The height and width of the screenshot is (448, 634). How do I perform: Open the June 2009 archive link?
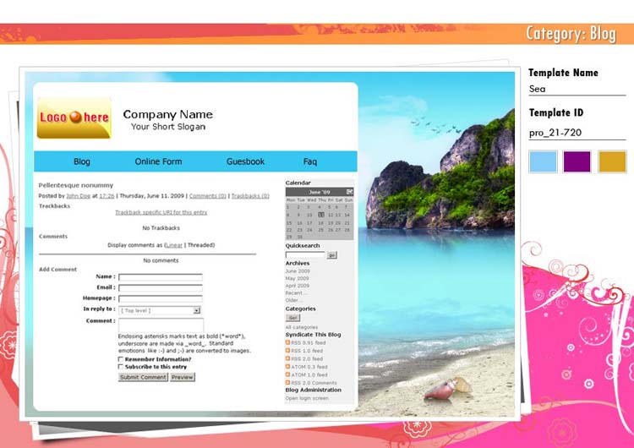297,270
